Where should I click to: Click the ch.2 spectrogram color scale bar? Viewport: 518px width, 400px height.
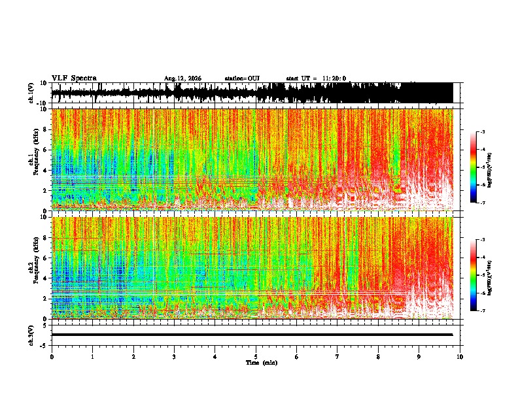[x=473, y=275]
